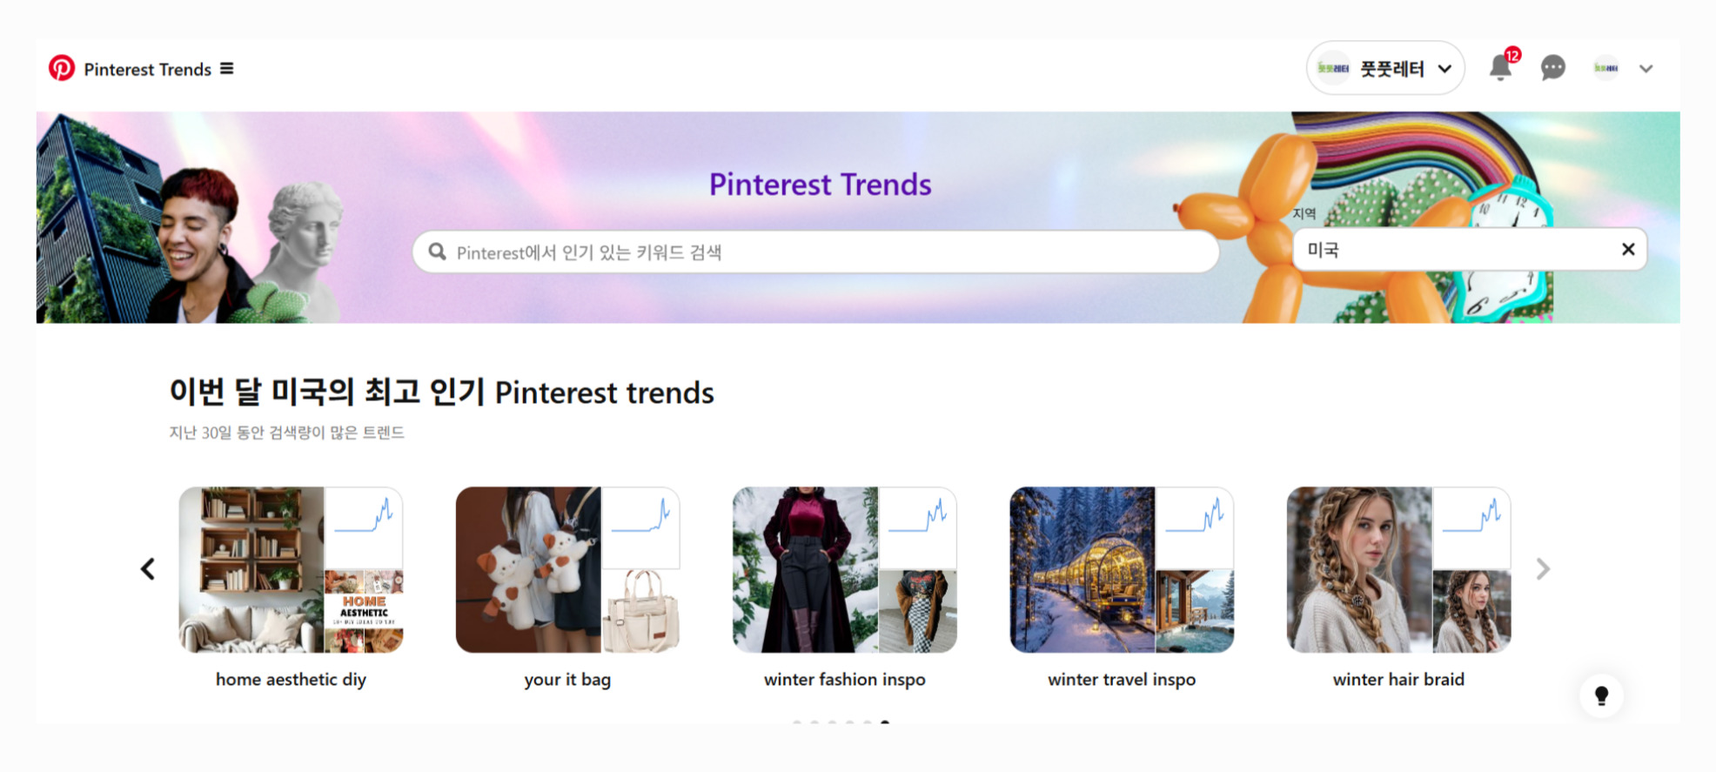Select the active last carousel page dot
Viewport: 1716px width, 772px height.
[x=885, y=722]
